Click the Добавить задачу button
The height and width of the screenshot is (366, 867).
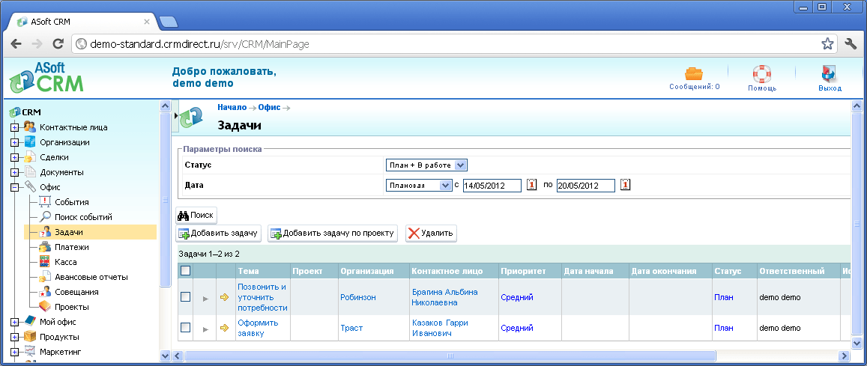[218, 233]
